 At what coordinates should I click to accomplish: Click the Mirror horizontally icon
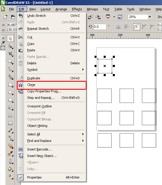[x=119, y=27]
